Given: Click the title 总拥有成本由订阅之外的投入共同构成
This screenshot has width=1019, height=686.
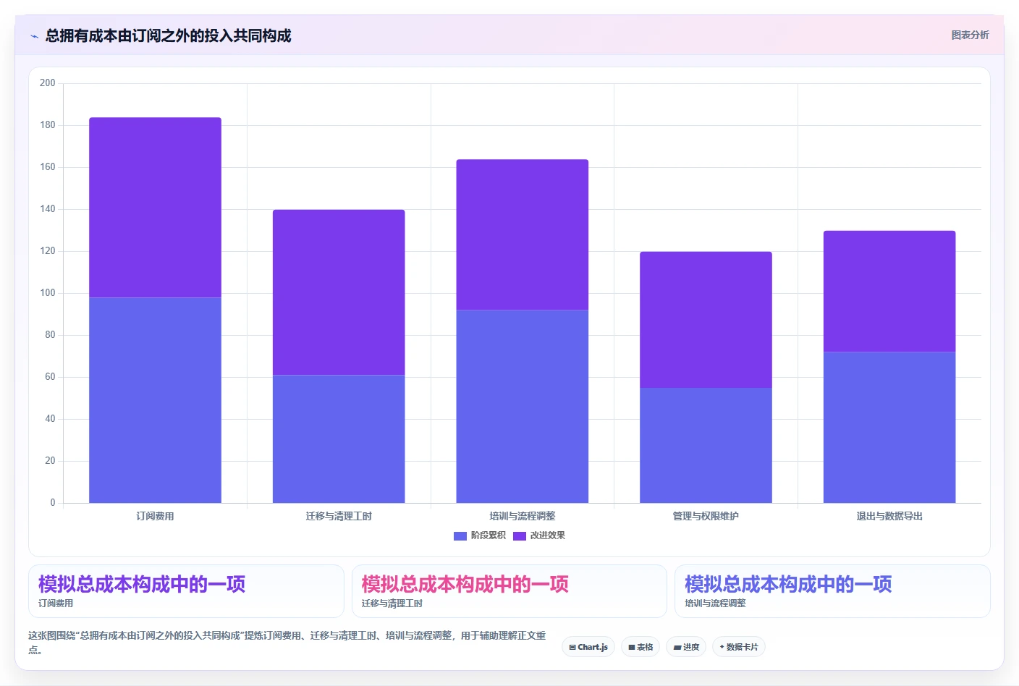Looking at the screenshot, I should (168, 35).
